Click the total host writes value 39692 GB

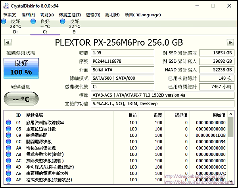click(x=217, y=61)
